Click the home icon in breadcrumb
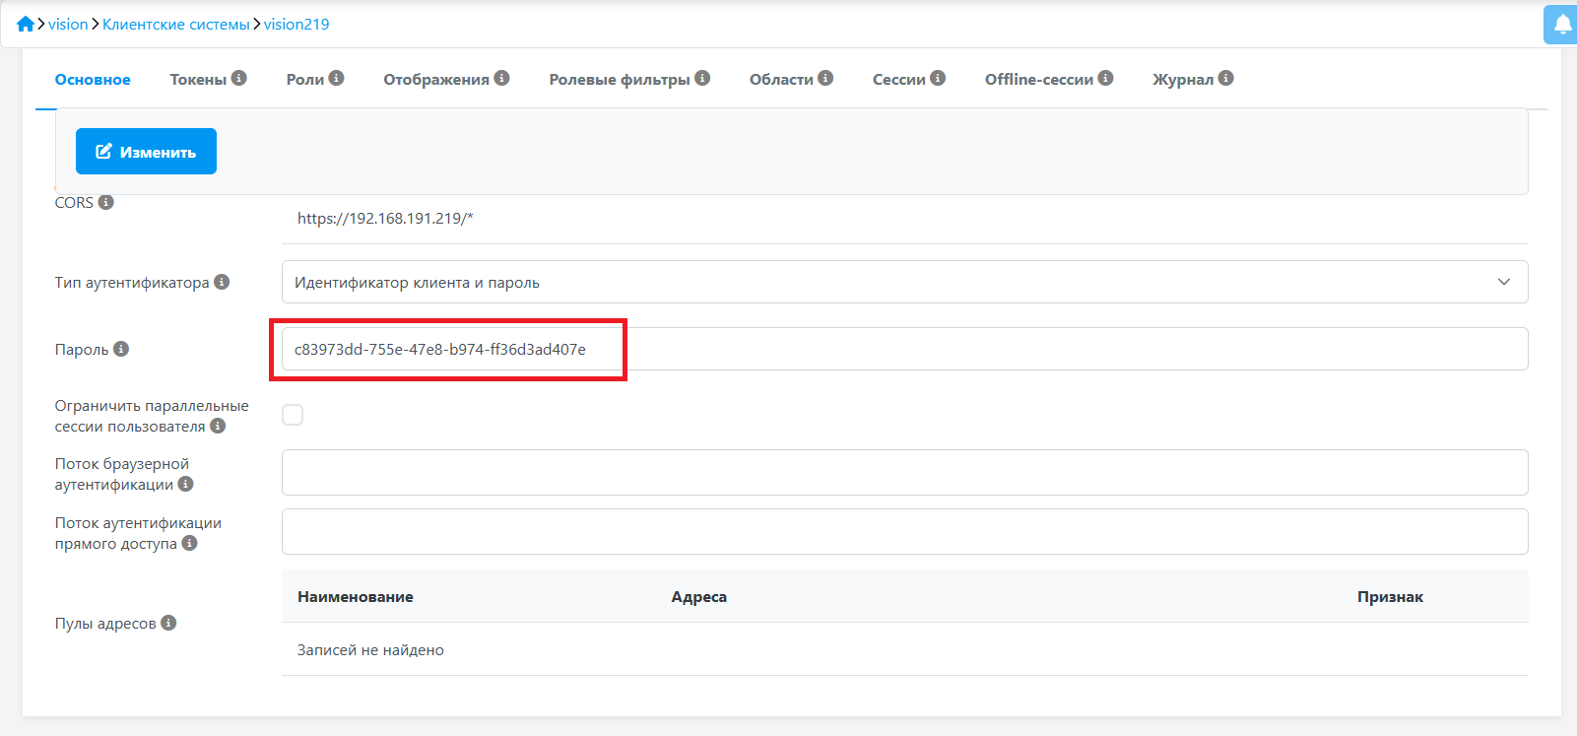 point(26,24)
